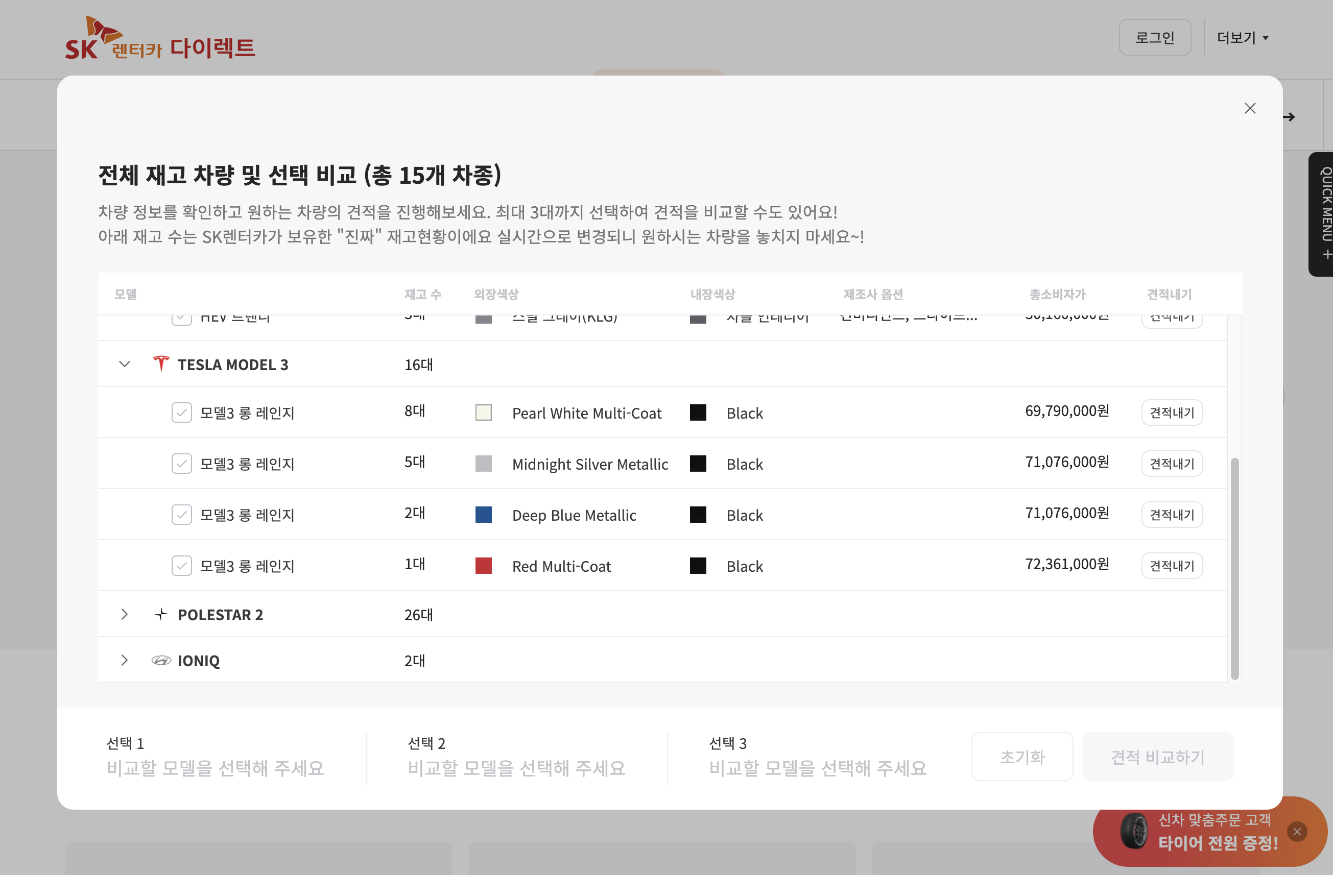
Task: Click the SK Rent-a-Car Direct logo
Action: [x=160, y=39]
